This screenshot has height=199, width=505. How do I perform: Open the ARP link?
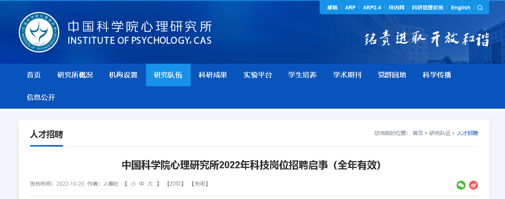[x=350, y=7]
